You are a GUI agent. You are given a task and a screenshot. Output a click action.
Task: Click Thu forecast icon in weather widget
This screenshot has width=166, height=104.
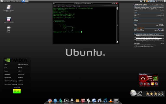(155, 94)
